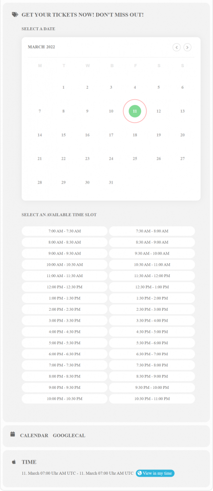The image size is (213, 491).
Task: Select the 9:30 AM - 10:00 AM slot
Action: 152,253
